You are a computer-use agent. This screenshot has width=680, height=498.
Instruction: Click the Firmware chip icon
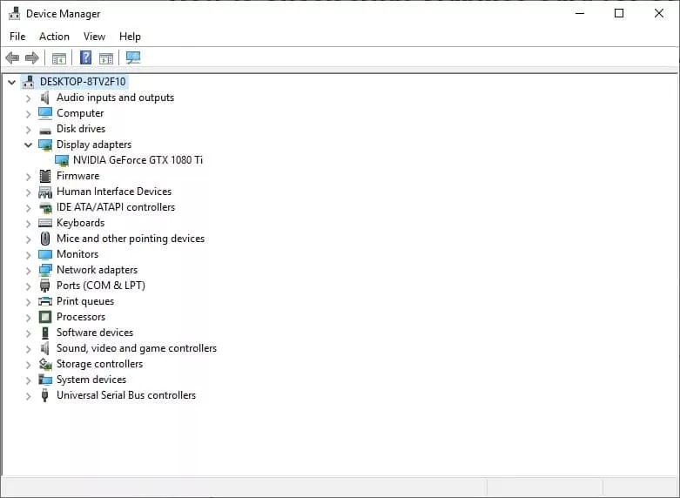point(45,176)
